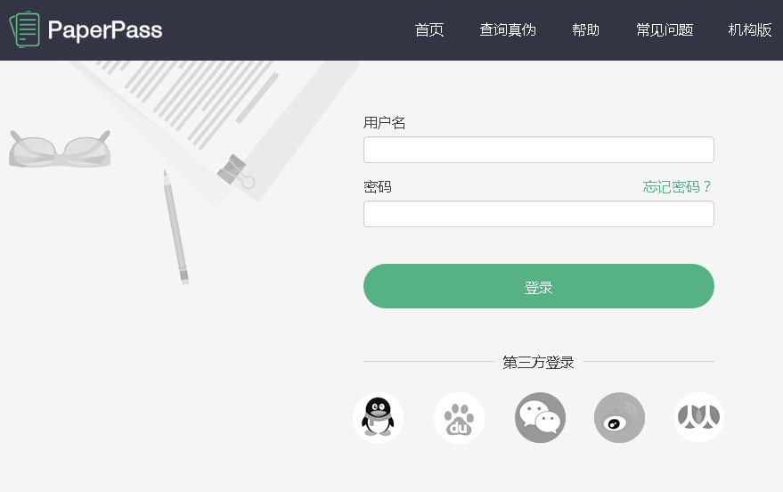The width and height of the screenshot is (783, 492).
Task: Open the 常见问题 nav item
Action: [665, 30]
